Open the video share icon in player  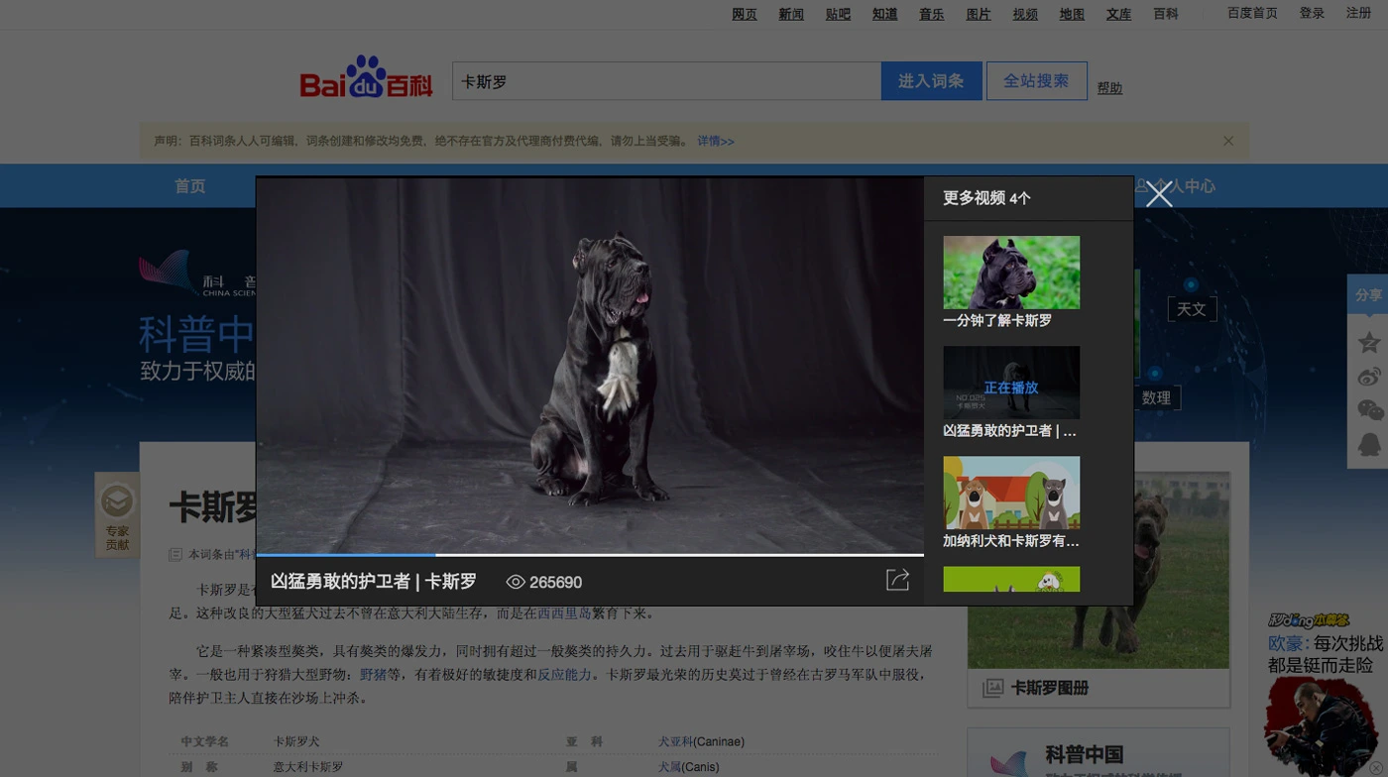click(898, 579)
